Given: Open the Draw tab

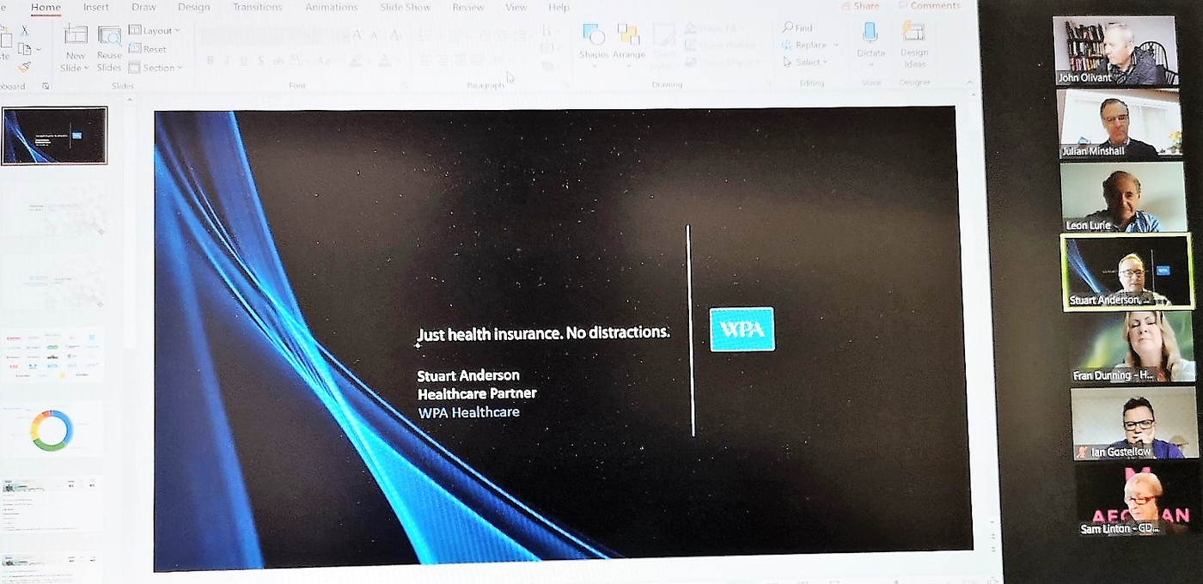Looking at the screenshot, I should point(144,8).
